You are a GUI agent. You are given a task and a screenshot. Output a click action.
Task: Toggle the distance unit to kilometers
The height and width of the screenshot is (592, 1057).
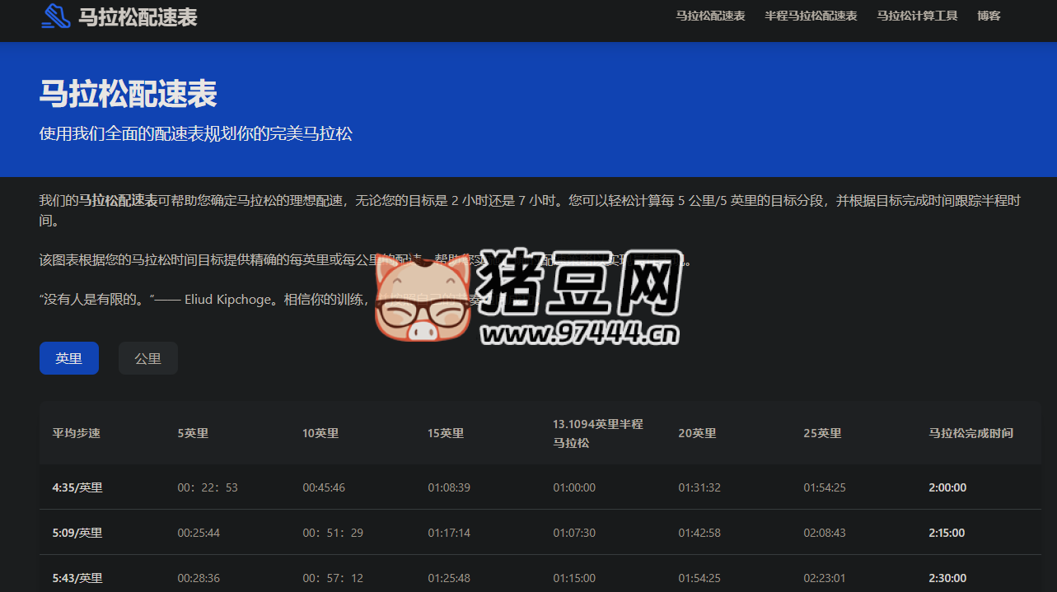[x=147, y=357]
